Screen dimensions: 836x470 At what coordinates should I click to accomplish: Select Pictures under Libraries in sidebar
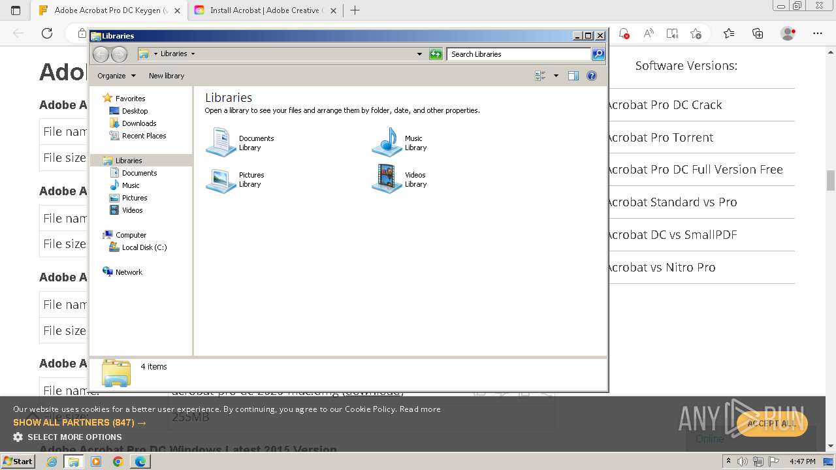pyautogui.click(x=135, y=198)
